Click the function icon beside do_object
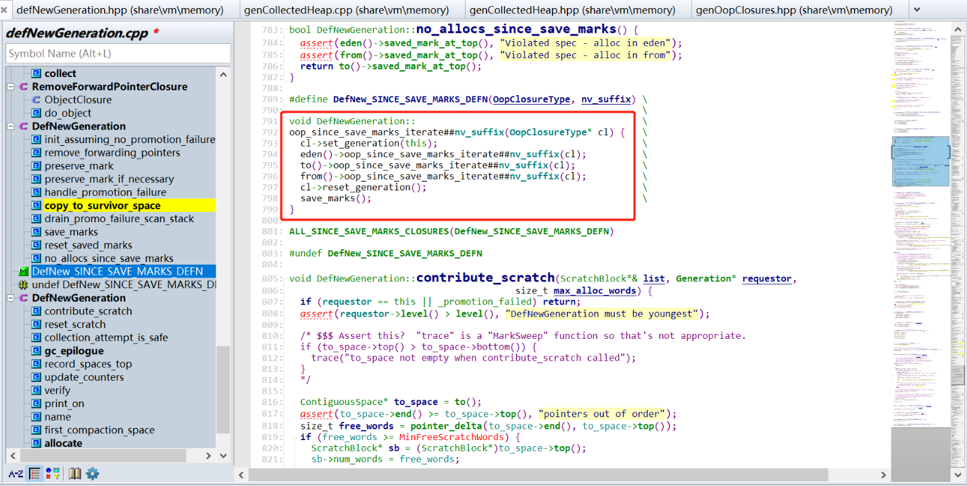The image size is (967, 486). 36,113
